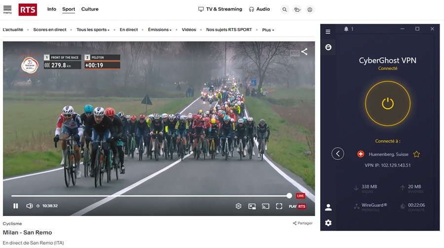Toggle the CyberGhost VPN power button
The width and height of the screenshot is (444, 248).
pyautogui.click(x=388, y=103)
